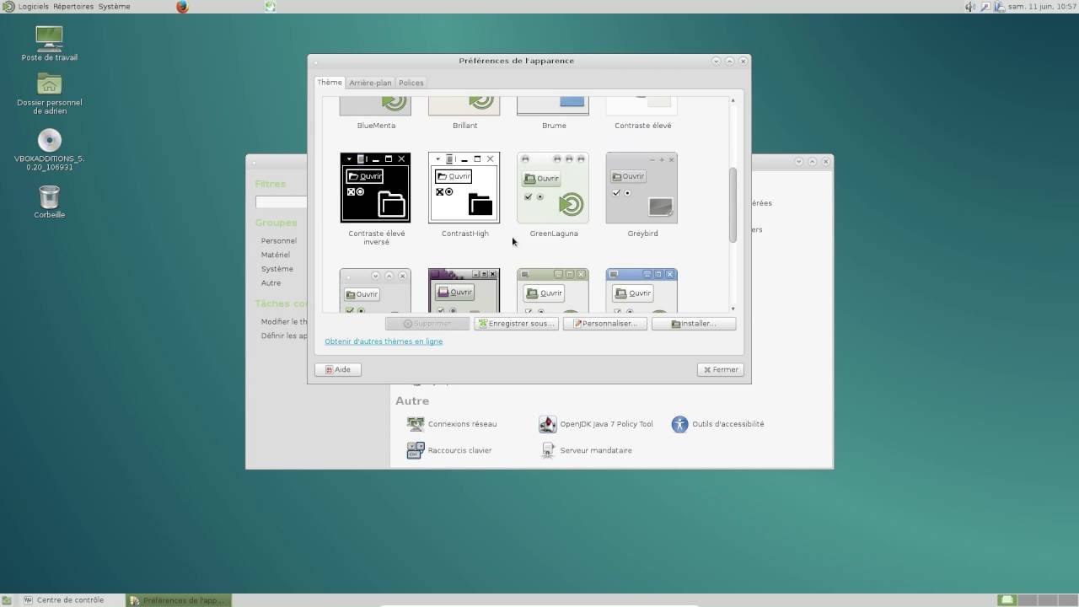The height and width of the screenshot is (607, 1079).
Task: Select Matériel group in the control center
Action: pyautogui.click(x=276, y=255)
